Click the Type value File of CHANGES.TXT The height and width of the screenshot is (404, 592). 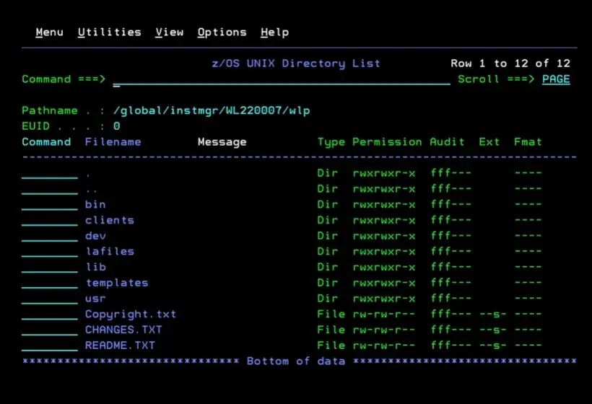331,330
